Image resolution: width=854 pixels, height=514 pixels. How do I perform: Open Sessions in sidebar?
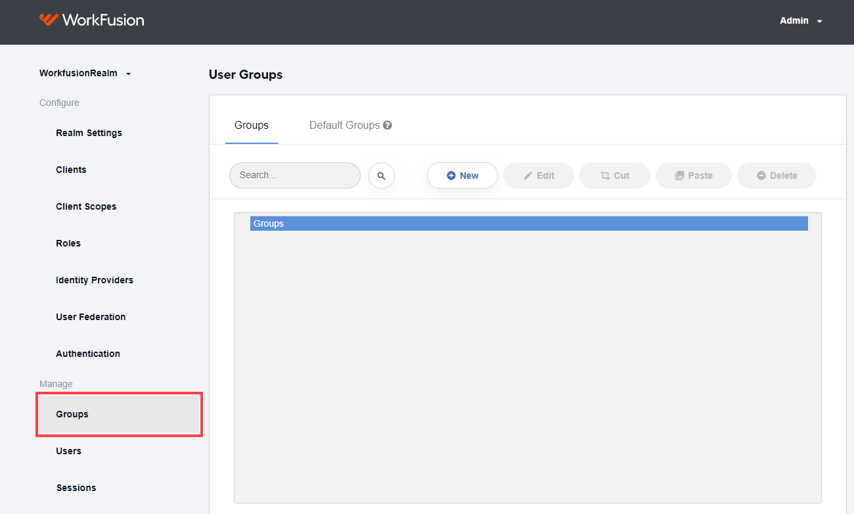click(76, 488)
